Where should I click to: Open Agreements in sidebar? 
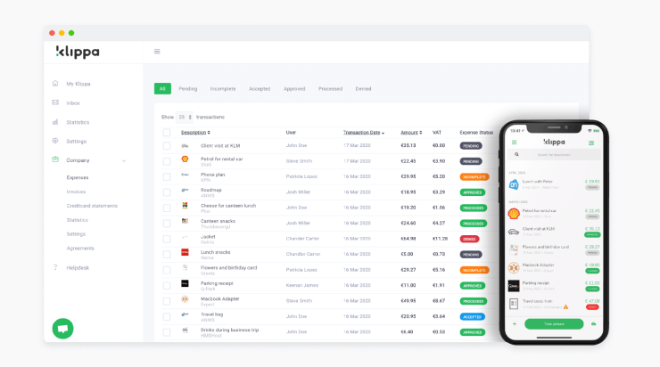[x=80, y=248]
